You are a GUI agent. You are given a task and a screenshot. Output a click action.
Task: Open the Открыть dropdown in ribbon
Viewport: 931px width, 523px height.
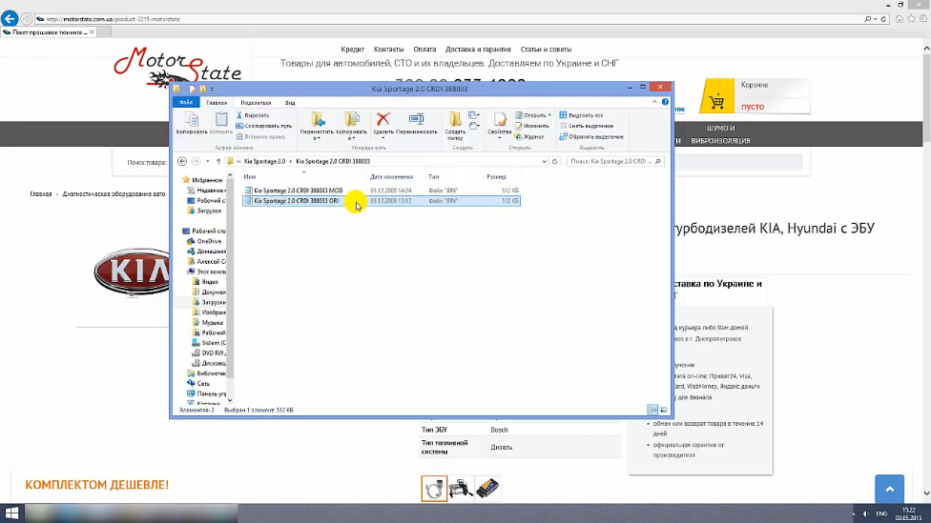(533, 115)
